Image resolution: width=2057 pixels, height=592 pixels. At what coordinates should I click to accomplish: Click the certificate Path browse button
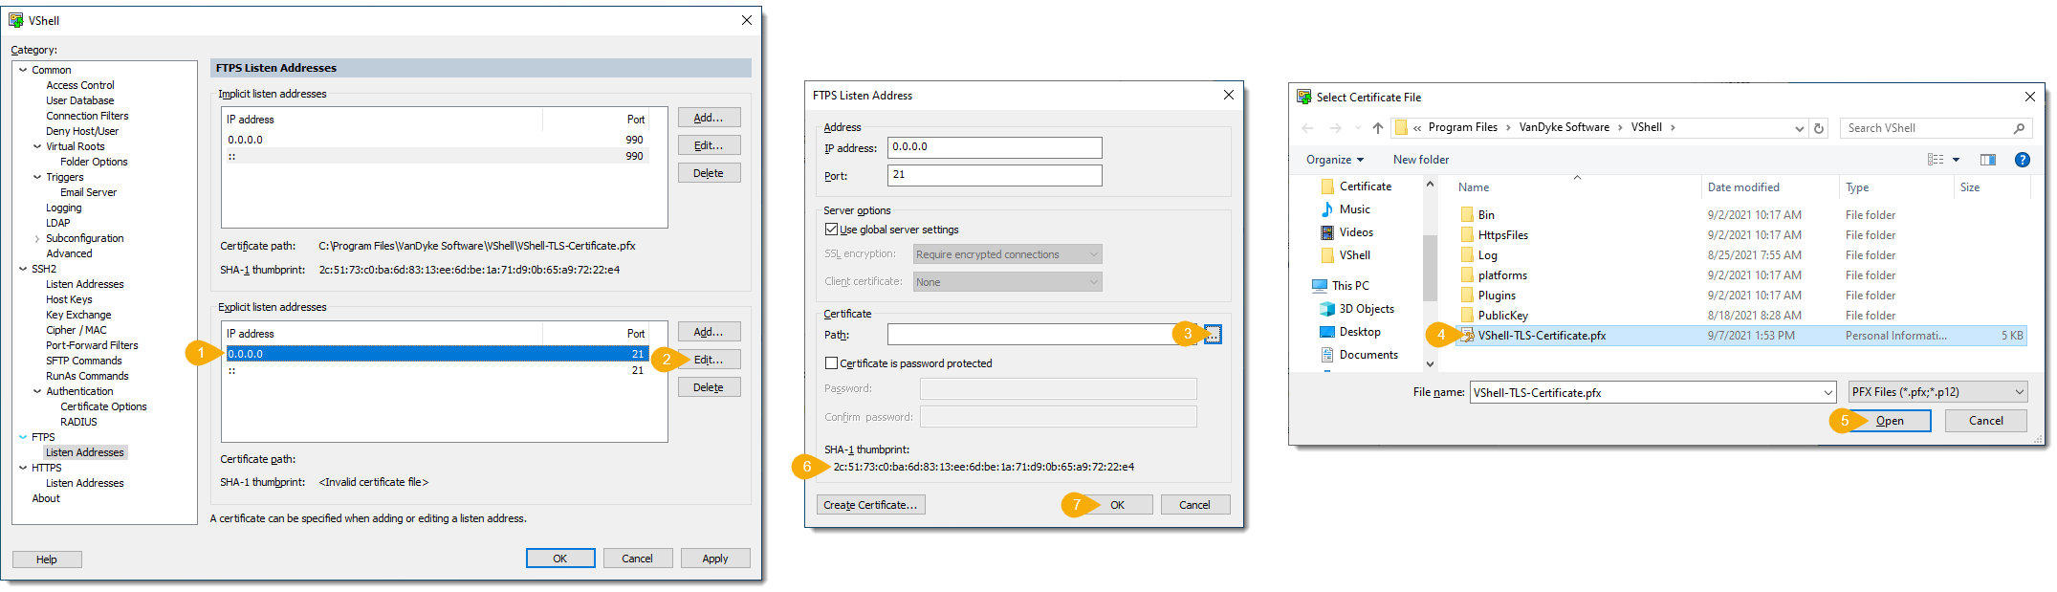pyautogui.click(x=1213, y=335)
